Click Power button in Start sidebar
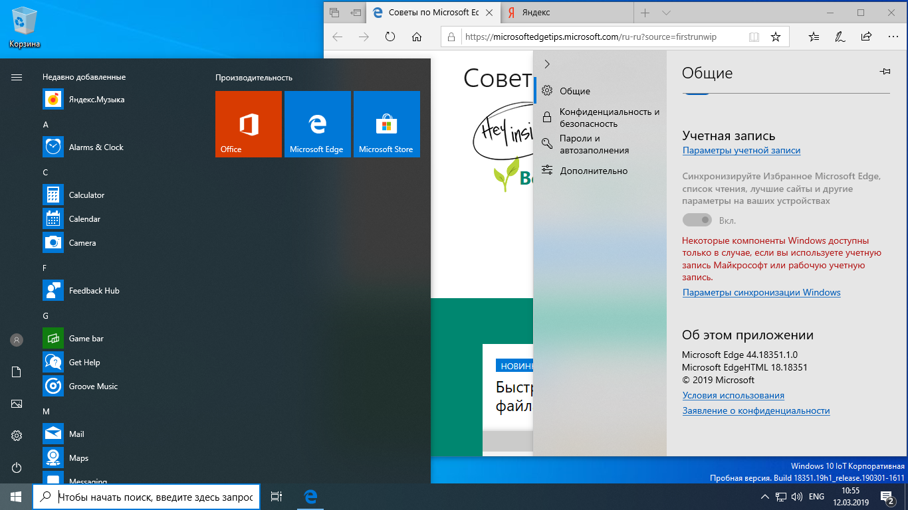 click(x=17, y=467)
